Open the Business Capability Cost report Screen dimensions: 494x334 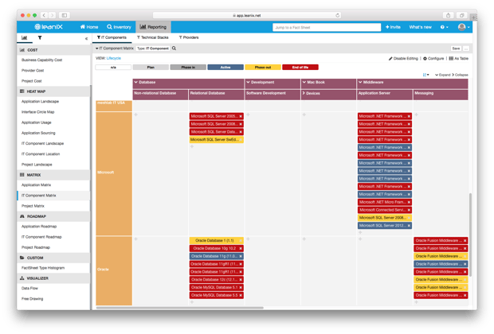(42, 60)
